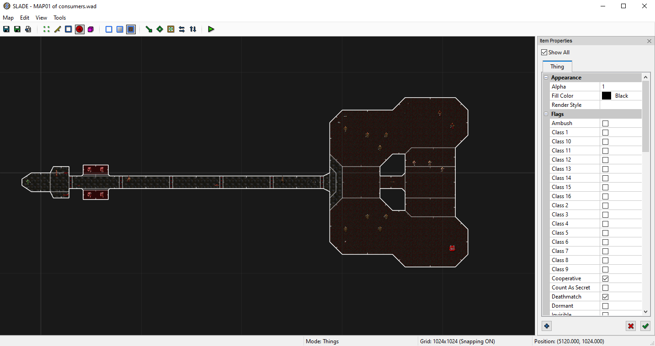The width and height of the screenshot is (655, 346).
Task: Select the Thing tab
Action: pos(557,67)
